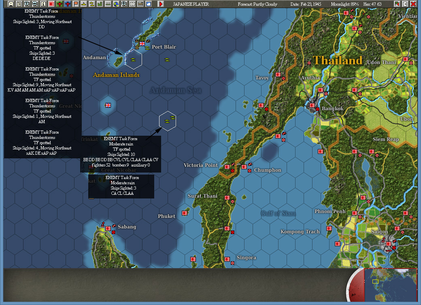Click the grey ship silhouette toolbar icon
The width and height of the screenshot is (421, 305).
[x=108, y=4]
